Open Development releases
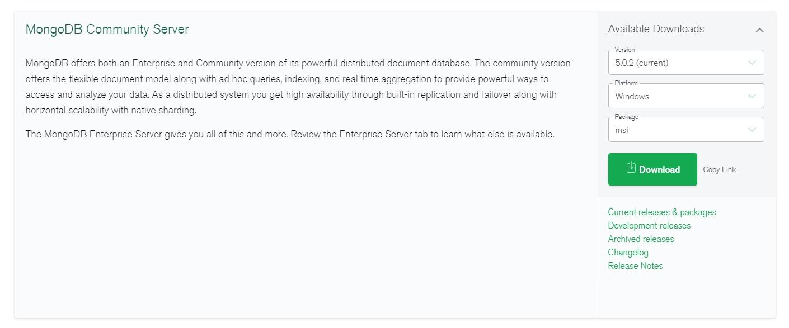The width and height of the screenshot is (789, 328). coord(649,225)
